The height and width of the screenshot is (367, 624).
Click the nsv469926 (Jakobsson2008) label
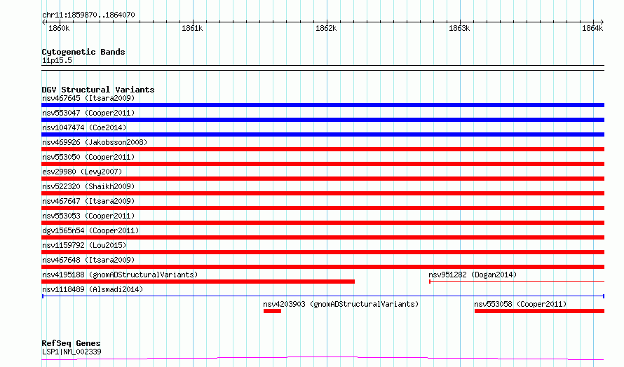pyautogui.click(x=95, y=142)
